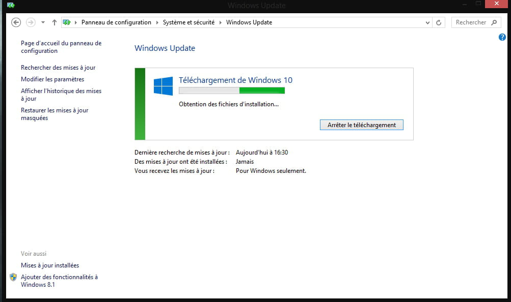
Task: Click the shield icon beside Ajouter des fonctionnalités
Action: [13, 277]
